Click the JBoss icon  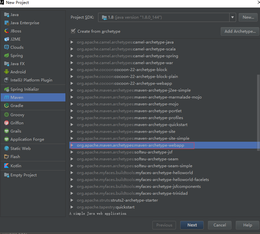[x=7, y=31]
